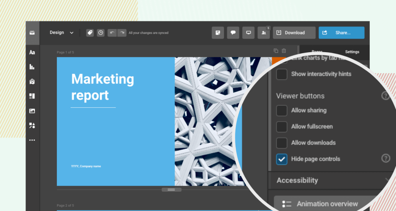Click the presentation mode screen icon

click(x=248, y=33)
